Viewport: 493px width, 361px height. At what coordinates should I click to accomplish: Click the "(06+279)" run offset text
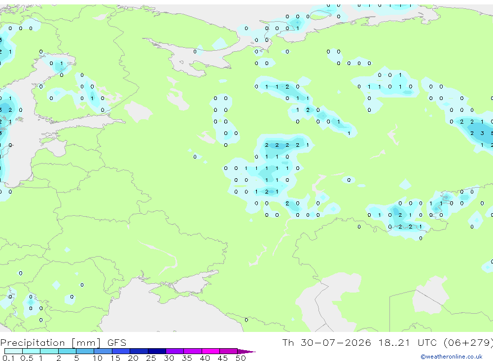(x=468, y=343)
